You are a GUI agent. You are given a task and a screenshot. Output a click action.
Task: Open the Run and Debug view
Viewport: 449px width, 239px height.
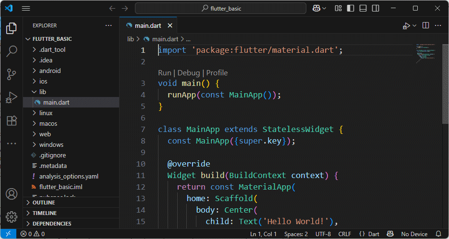(12, 97)
